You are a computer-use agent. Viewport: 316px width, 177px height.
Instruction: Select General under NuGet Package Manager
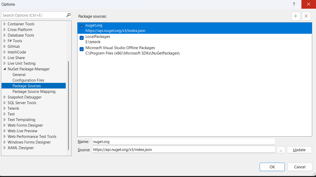pyautogui.click(x=19, y=75)
